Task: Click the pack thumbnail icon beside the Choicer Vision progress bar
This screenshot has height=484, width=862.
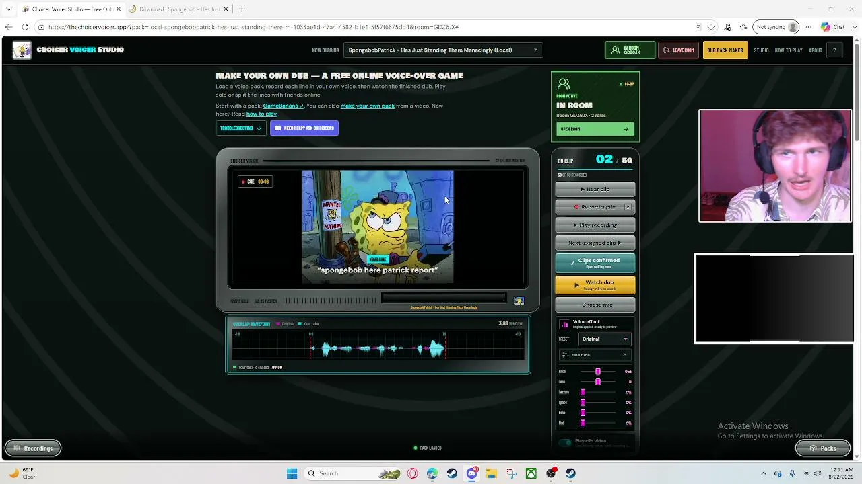Action: [519, 301]
